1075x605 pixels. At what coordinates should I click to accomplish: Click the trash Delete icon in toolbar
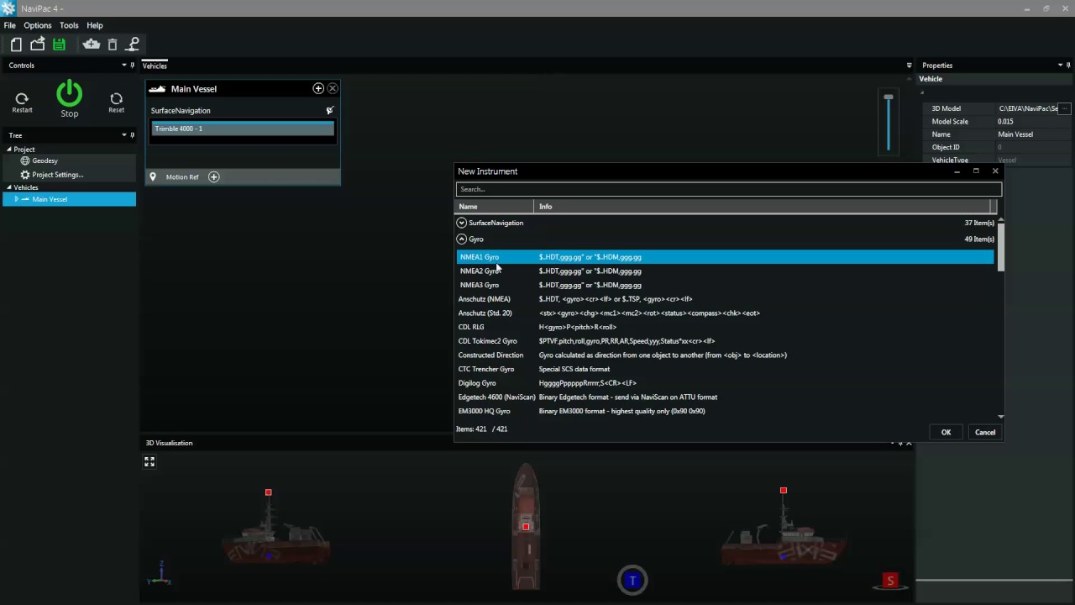pyautogui.click(x=113, y=45)
